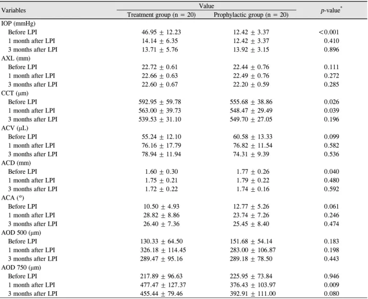This screenshot has height=299, width=368.
Task: Click the p-value "0.285"
Action: pos(332,84)
